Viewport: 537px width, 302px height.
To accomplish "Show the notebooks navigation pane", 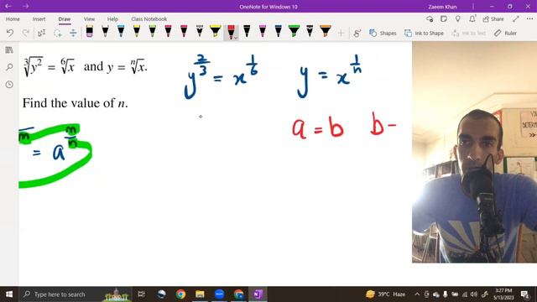I will point(9,50).
